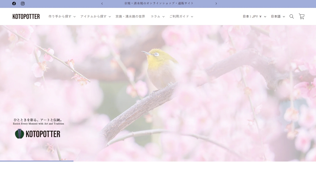Click the Enrich Every Moment English caption

(x=38, y=124)
